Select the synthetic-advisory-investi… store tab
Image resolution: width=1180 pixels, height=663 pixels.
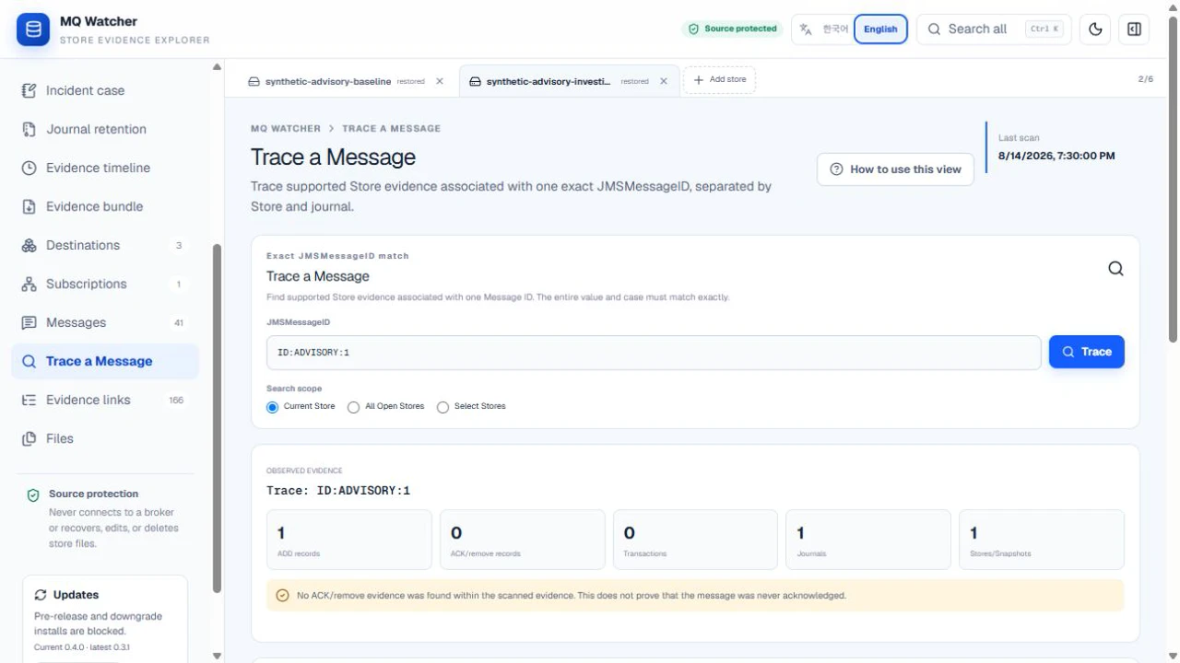pos(549,81)
